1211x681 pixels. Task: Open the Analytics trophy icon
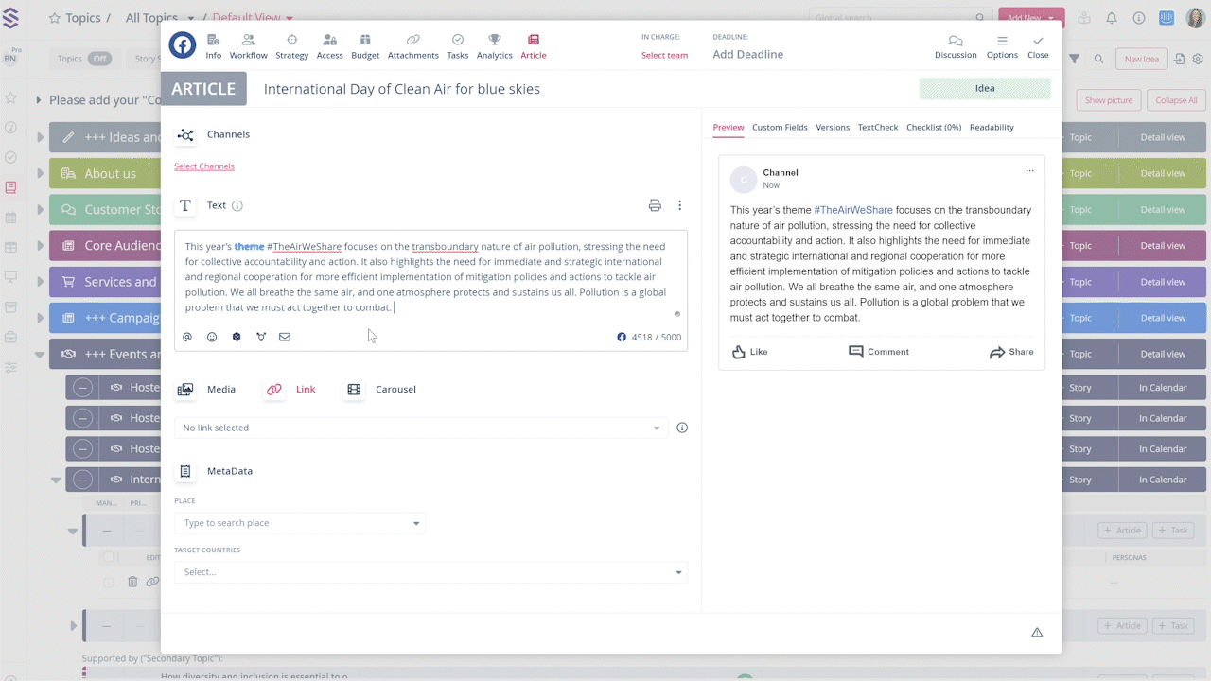494,41
